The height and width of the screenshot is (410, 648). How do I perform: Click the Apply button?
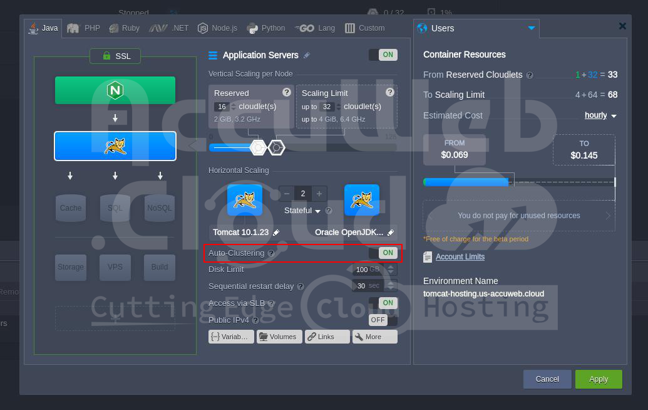(598, 379)
